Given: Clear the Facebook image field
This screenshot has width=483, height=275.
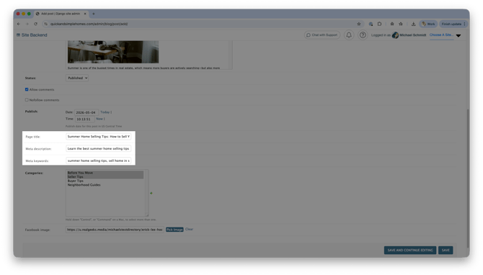Looking at the screenshot, I should [x=189, y=229].
